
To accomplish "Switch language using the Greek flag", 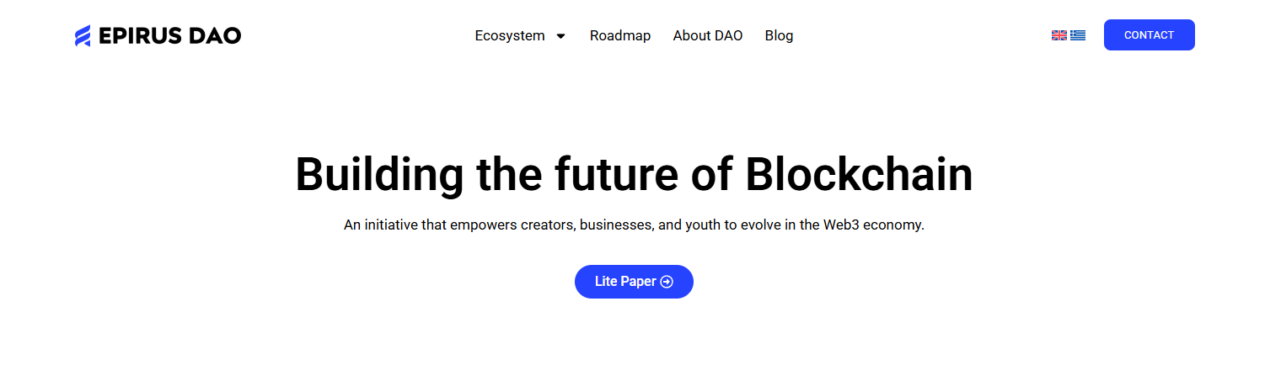I will (1078, 35).
